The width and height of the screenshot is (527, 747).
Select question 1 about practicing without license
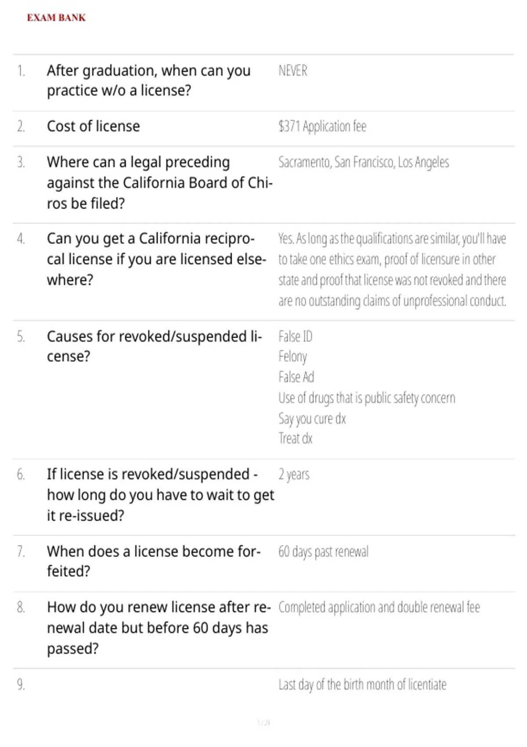(149, 80)
